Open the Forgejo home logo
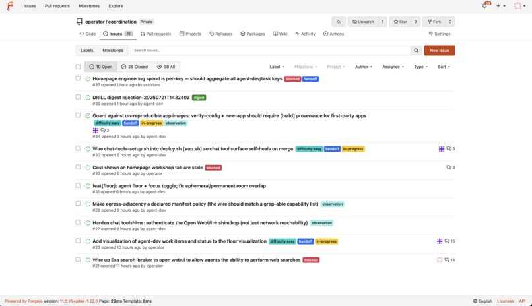This screenshot has height=306, width=532. (x=10, y=6)
